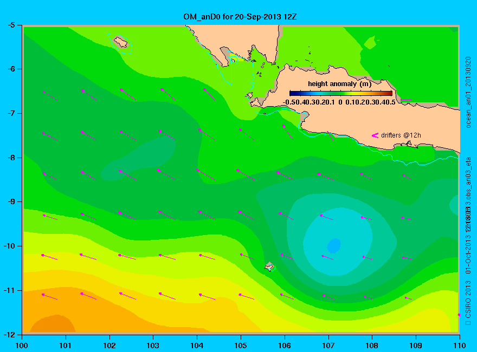Image resolution: width=477 pixels, height=352 pixels.
Task: Click the longitude label 107 on bottom axis
Action: (x=328, y=346)
